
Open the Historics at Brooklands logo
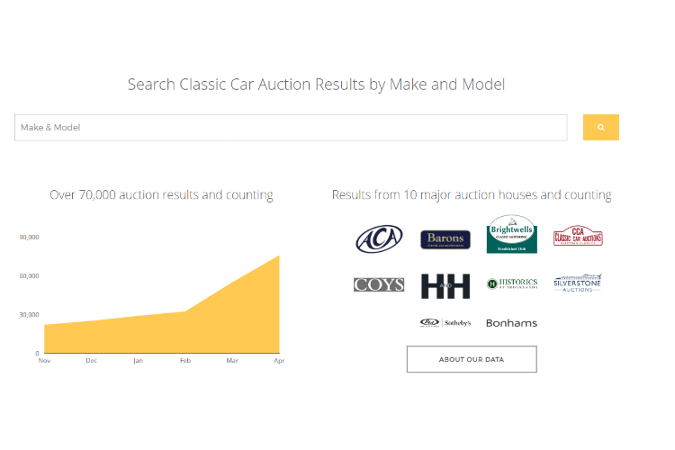click(512, 283)
